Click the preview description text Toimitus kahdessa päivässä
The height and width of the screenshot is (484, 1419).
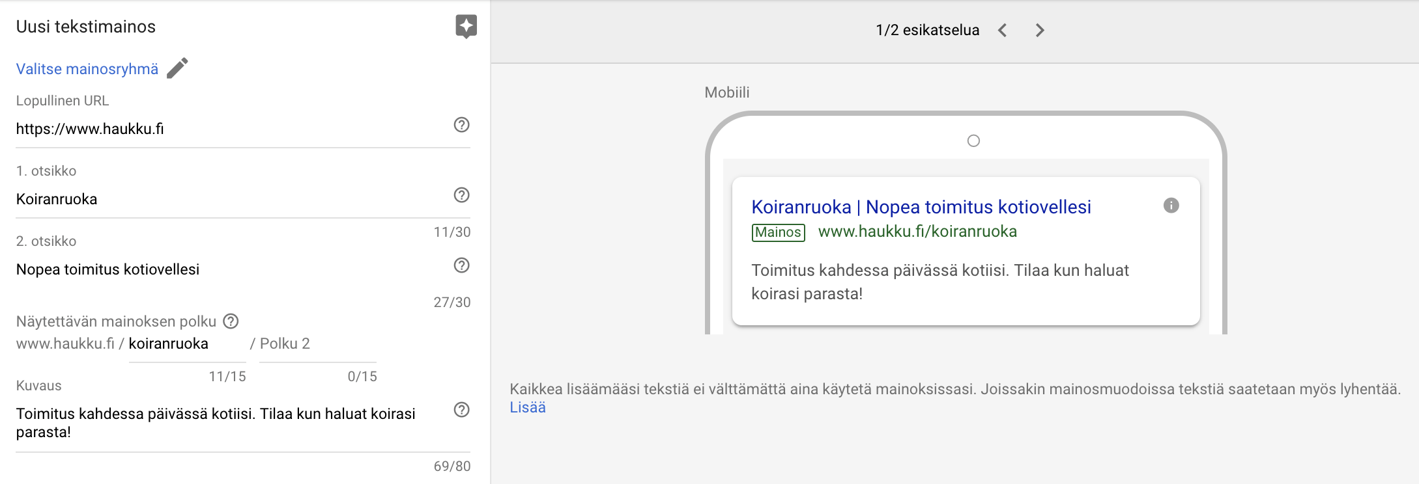click(x=940, y=282)
